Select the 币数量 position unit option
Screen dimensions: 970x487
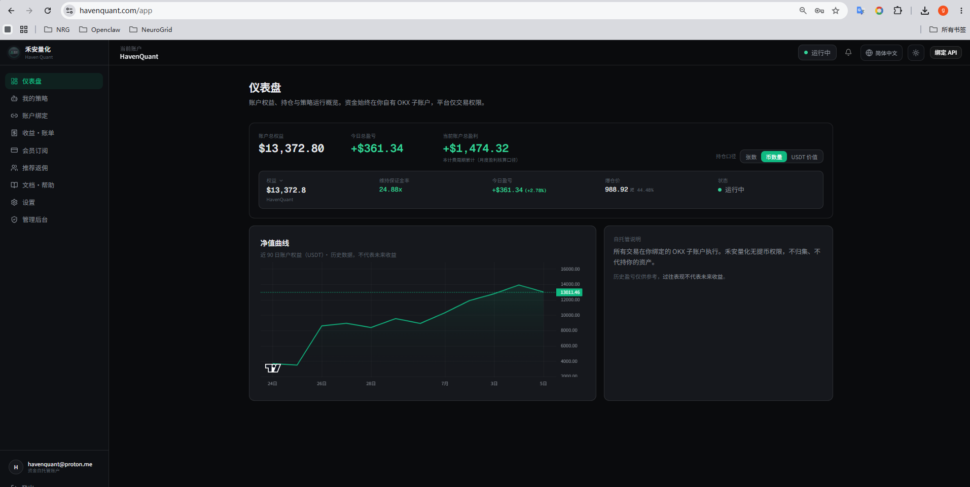(774, 157)
